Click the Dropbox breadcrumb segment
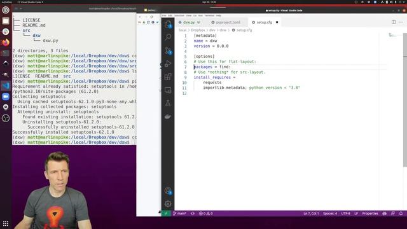 [198, 30]
